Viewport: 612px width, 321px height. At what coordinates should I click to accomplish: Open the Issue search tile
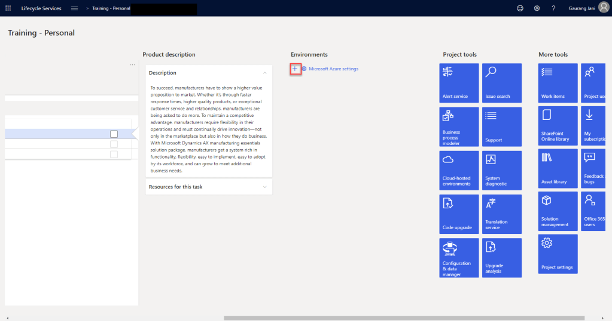pos(502,83)
